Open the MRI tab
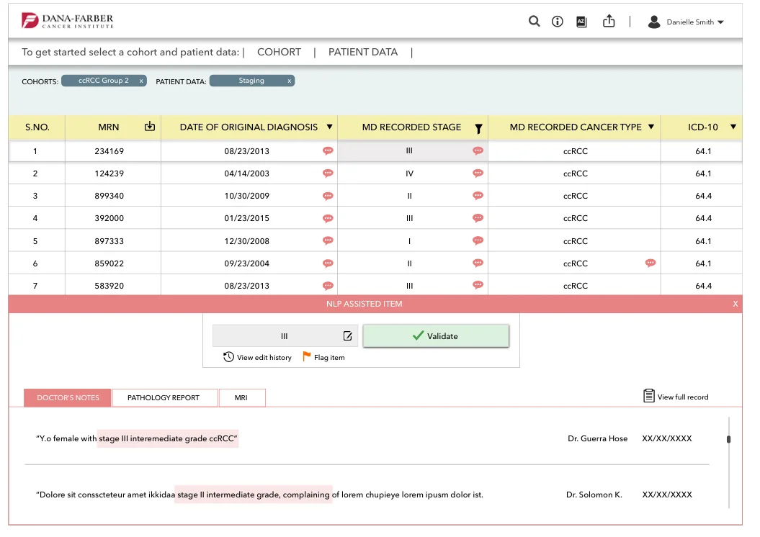This screenshot has width=760, height=537. coord(242,397)
